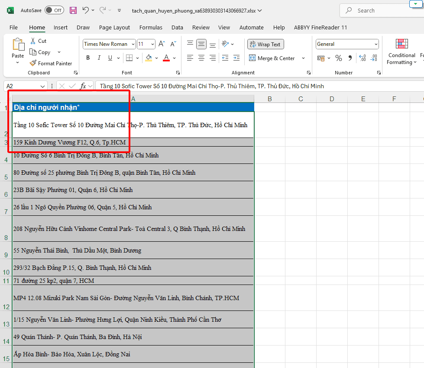Click Increase Font Size icon
The width and height of the screenshot is (424, 368).
(x=162, y=44)
